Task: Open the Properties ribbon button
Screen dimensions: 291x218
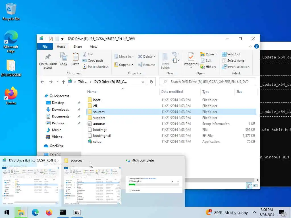Action: pos(191,60)
